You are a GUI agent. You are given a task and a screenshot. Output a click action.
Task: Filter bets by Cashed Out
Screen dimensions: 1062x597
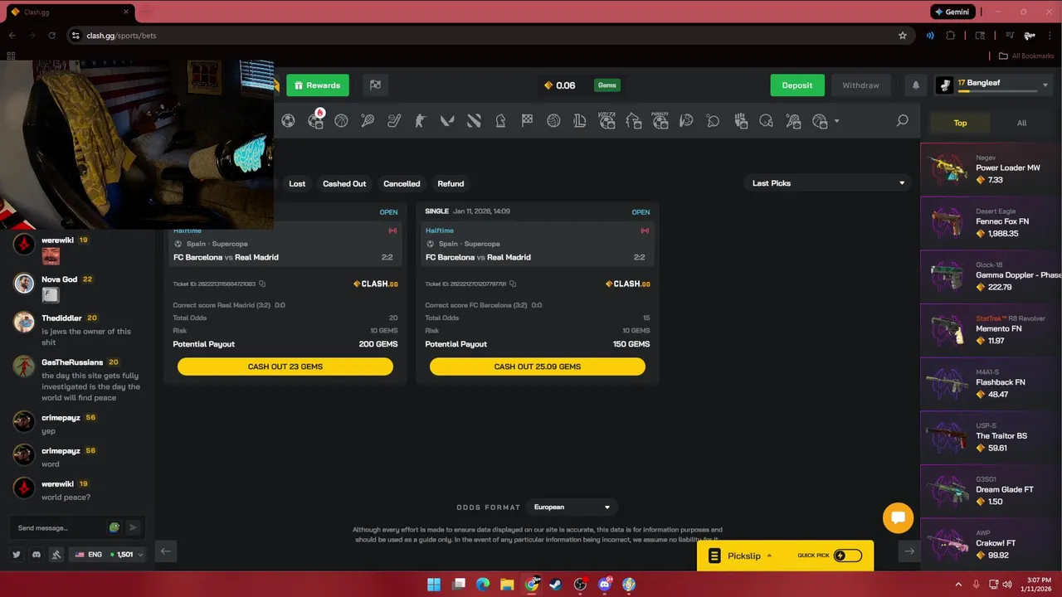click(x=344, y=183)
